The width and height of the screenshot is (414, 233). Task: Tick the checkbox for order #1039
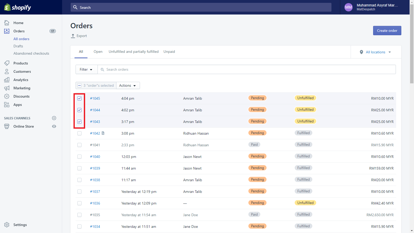tap(79, 168)
